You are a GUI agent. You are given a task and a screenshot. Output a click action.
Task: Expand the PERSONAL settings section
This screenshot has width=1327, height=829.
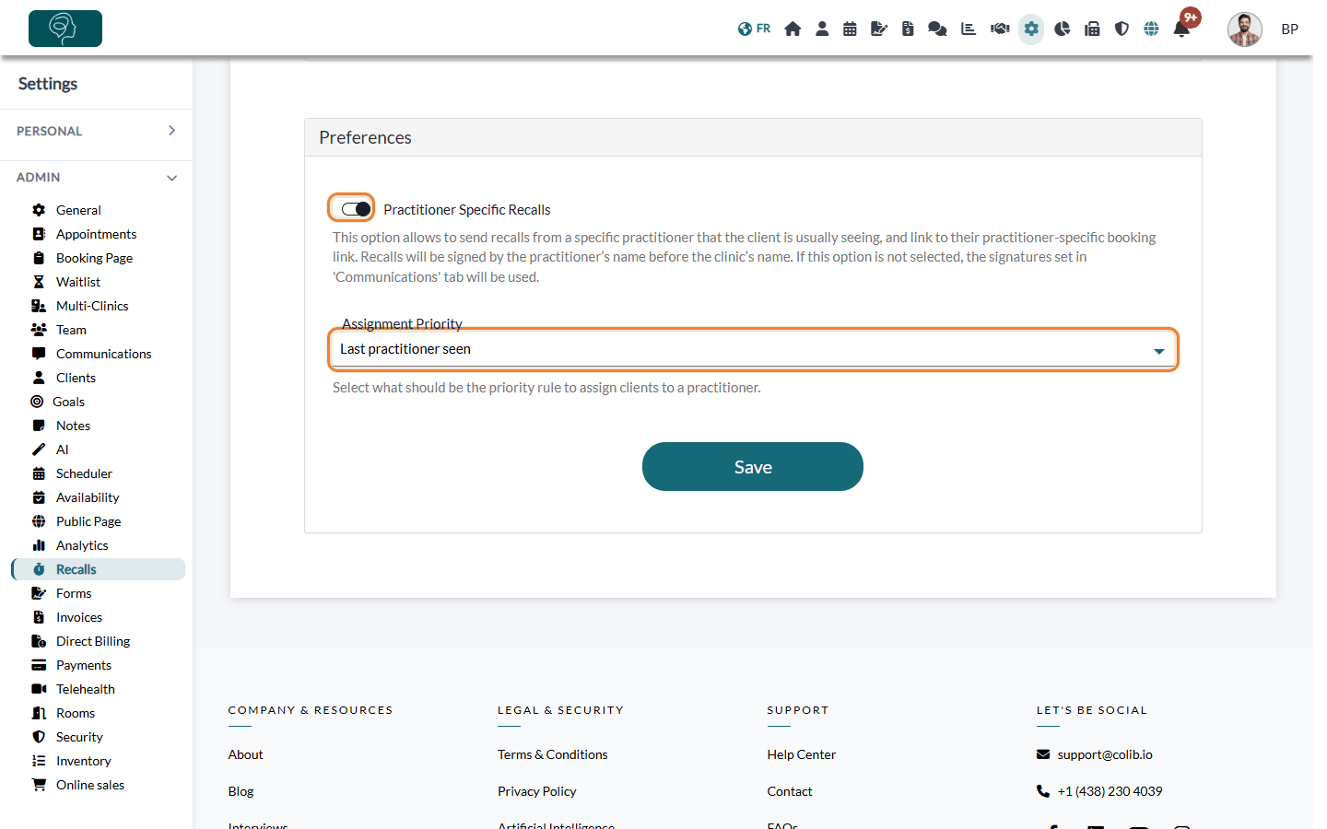click(96, 131)
